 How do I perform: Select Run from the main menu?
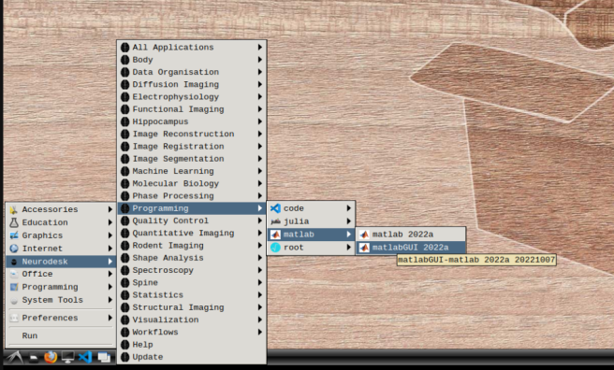(61, 335)
